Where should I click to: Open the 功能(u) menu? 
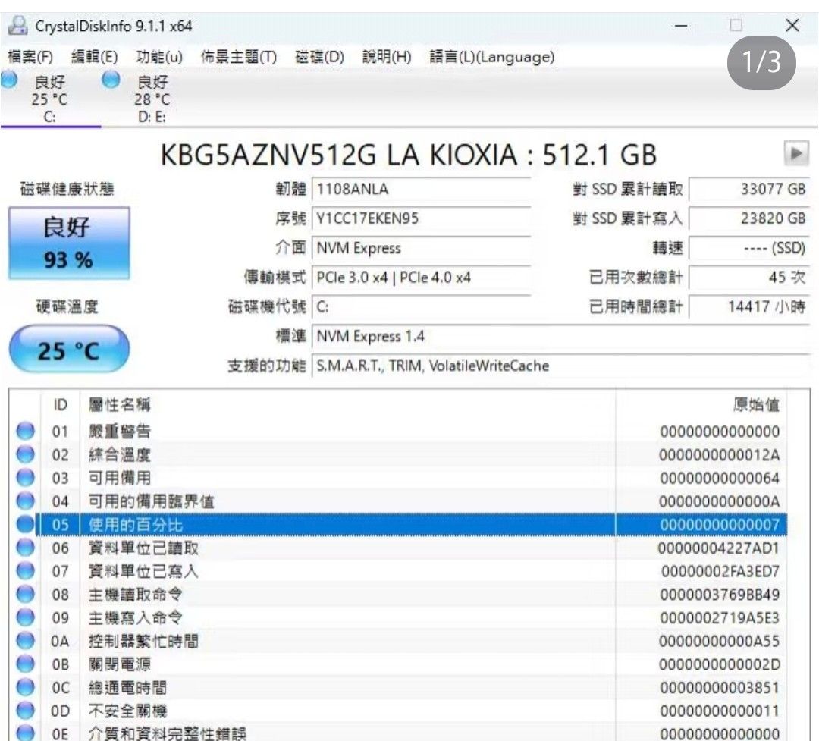click(158, 57)
